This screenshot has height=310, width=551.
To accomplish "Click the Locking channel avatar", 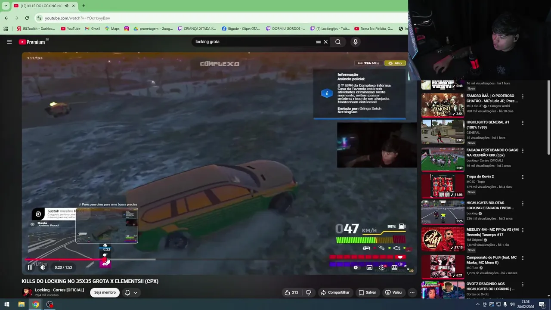I will click(x=27, y=292).
